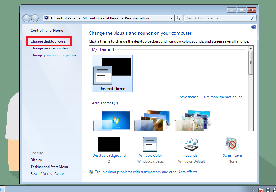Click the black Desktop Background icon
This screenshot has height=192, width=276.
coord(109,144)
